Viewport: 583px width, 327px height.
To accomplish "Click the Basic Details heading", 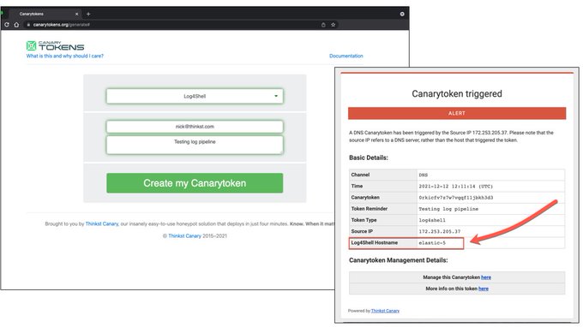I will (368, 158).
